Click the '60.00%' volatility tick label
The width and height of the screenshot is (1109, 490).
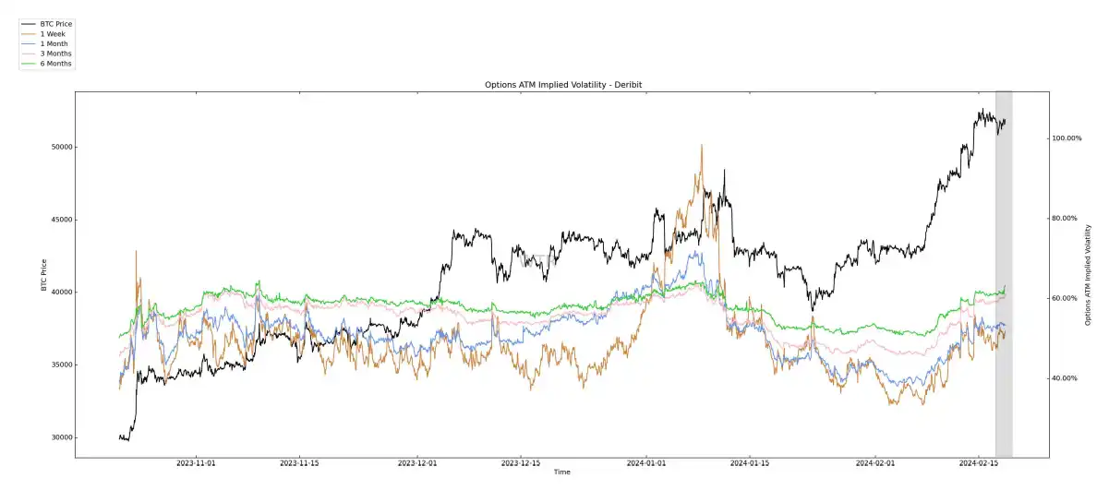(x=1066, y=298)
